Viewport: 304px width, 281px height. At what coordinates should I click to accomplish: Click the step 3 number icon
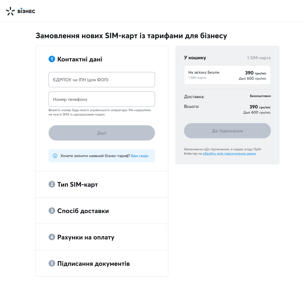tap(52, 211)
